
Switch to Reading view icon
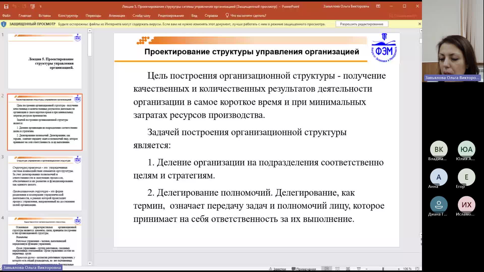pos(348,269)
